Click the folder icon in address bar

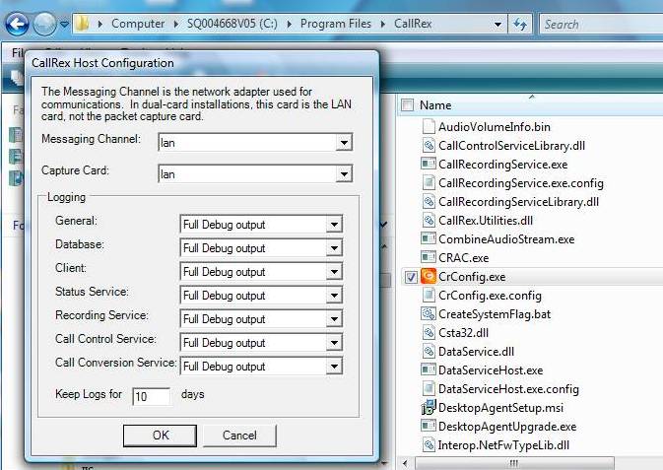[x=83, y=24]
